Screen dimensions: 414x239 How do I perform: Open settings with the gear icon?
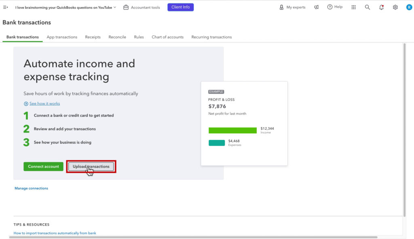click(395, 7)
